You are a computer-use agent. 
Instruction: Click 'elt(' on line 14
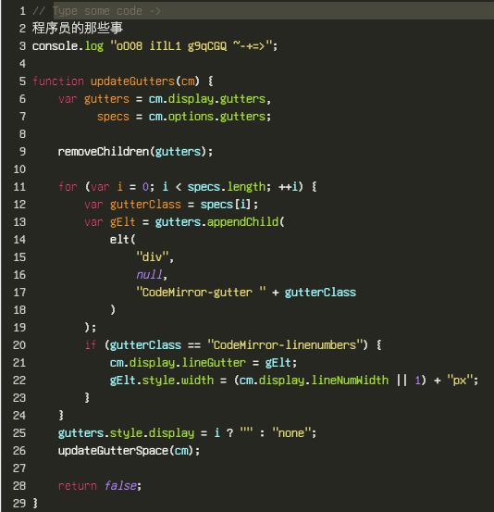[x=123, y=240]
